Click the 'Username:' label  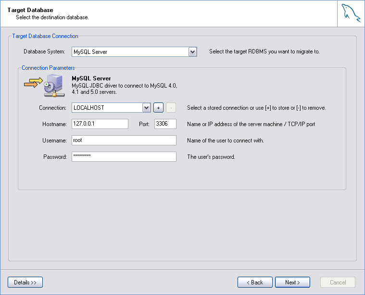coord(54,140)
